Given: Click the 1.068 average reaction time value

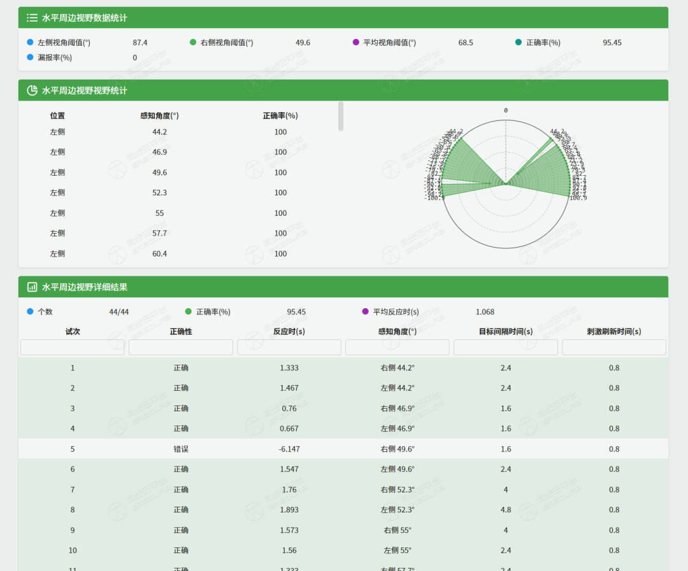Looking at the screenshot, I should pyautogui.click(x=485, y=312).
